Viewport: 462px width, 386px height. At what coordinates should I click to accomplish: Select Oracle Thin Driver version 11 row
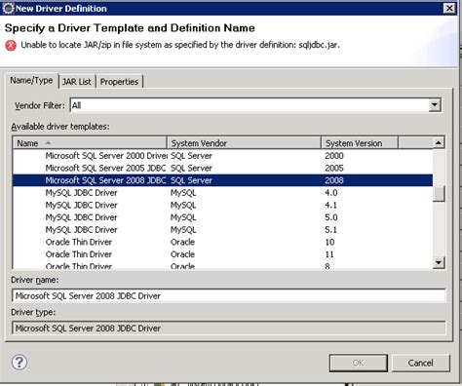pyautogui.click(x=222, y=254)
